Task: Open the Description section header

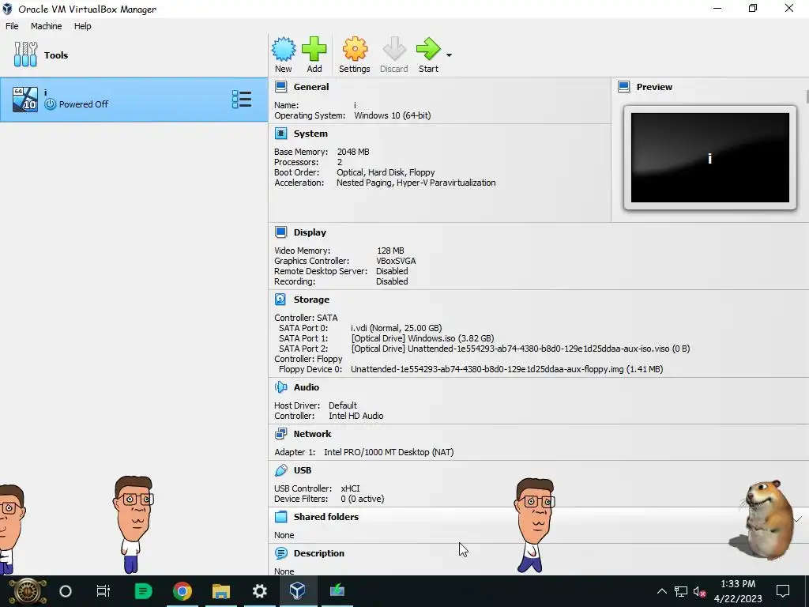Action: 319,553
